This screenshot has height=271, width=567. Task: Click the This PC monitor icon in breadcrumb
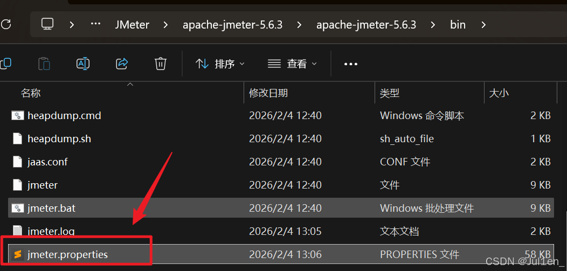coord(47,25)
